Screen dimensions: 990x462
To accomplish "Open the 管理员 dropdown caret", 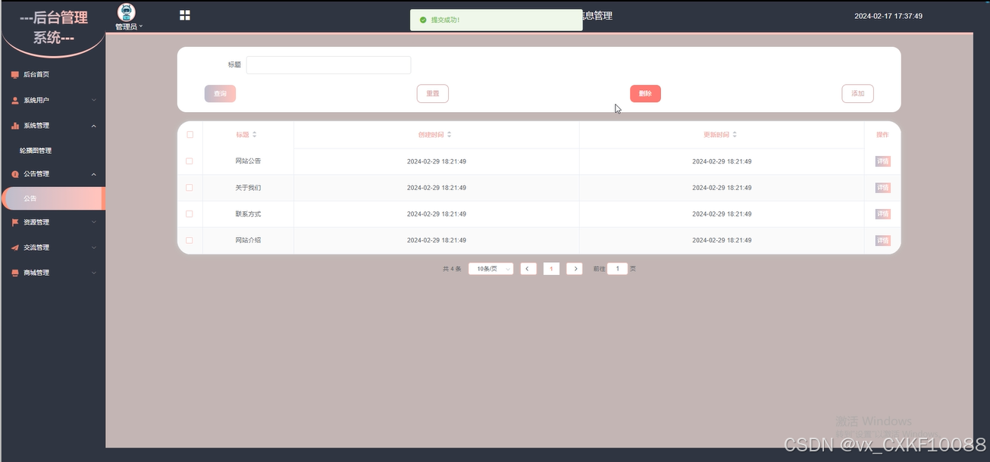I will (x=141, y=27).
